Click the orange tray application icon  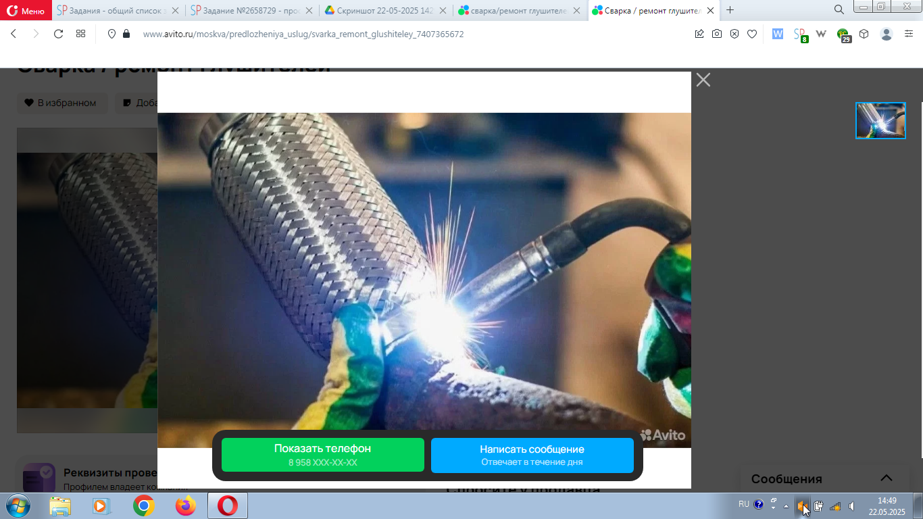pos(802,505)
